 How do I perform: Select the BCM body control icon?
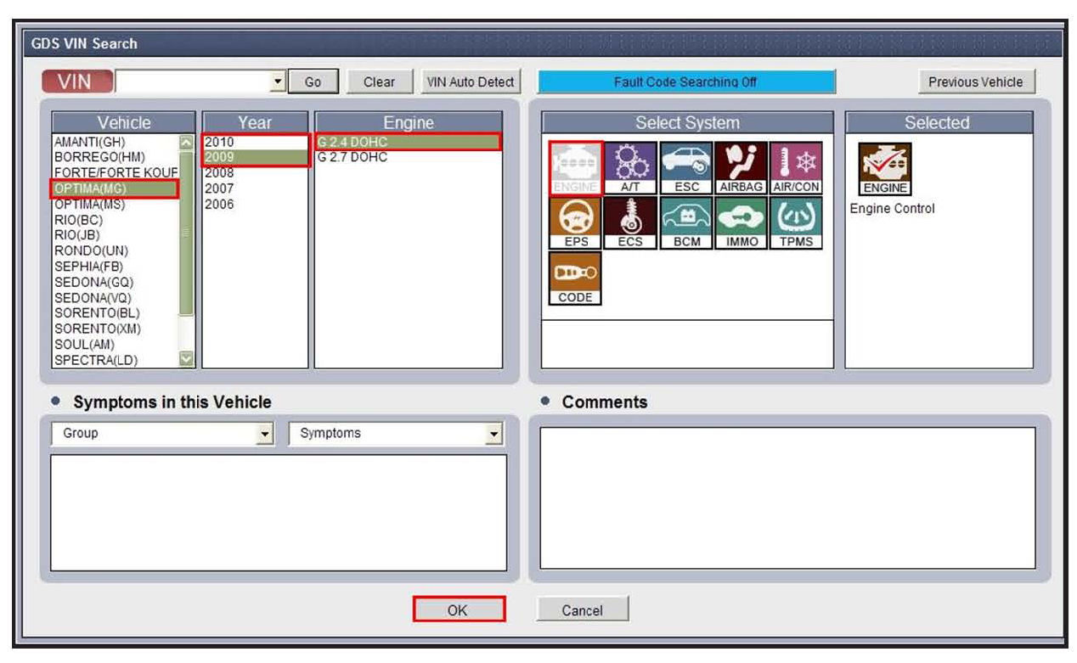point(686,222)
